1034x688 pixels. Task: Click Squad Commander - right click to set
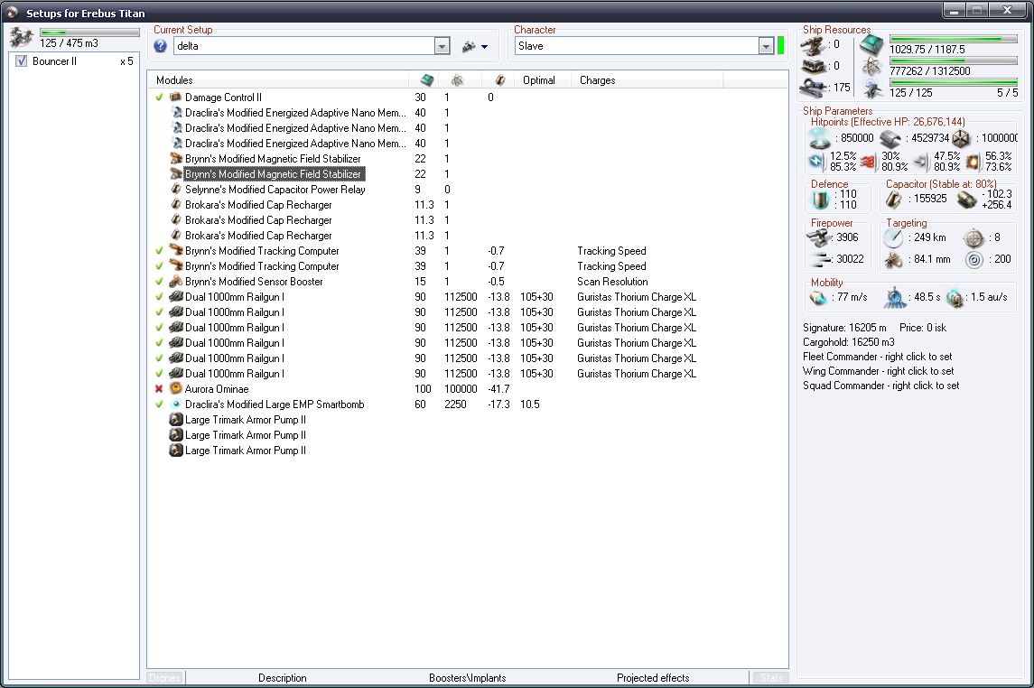[x=881, y=386]
